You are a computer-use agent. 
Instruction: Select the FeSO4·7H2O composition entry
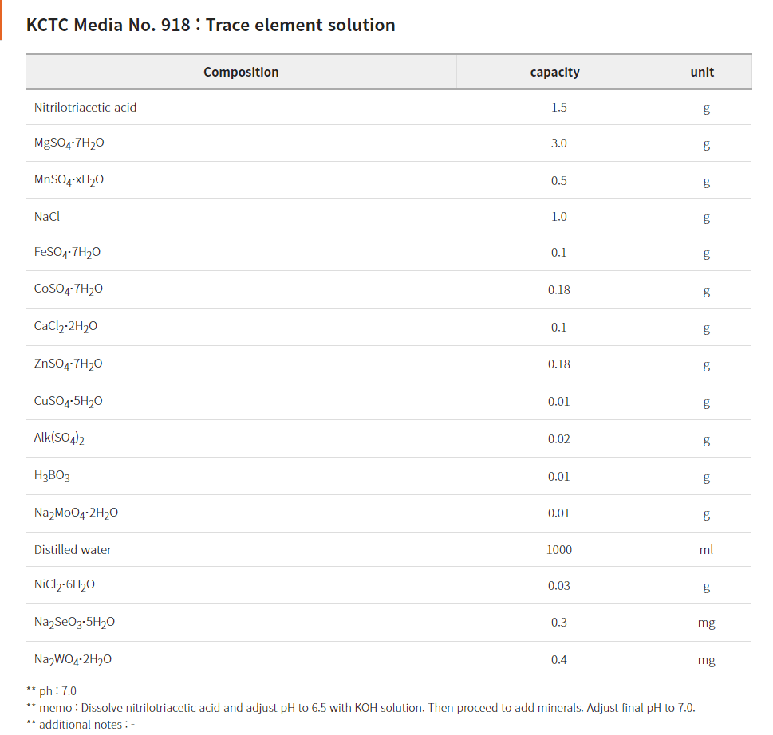coord(67,253)
